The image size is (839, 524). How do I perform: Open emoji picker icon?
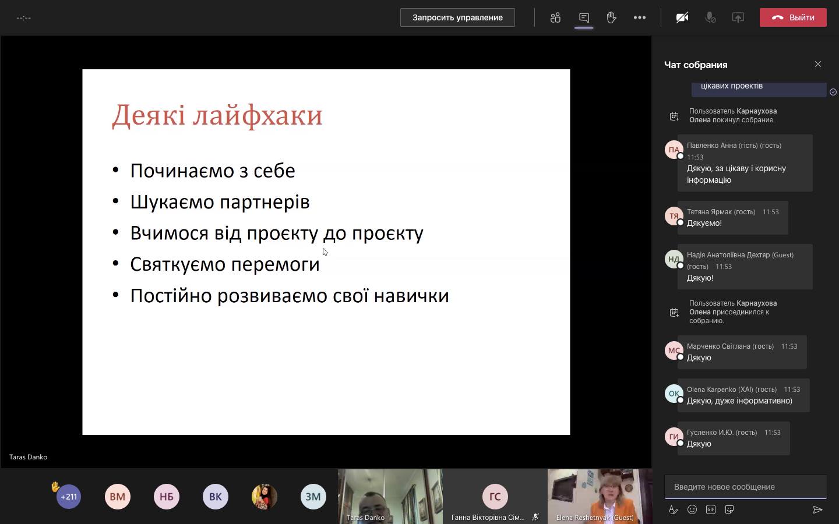pyautogui.click(x=692, y=509)
